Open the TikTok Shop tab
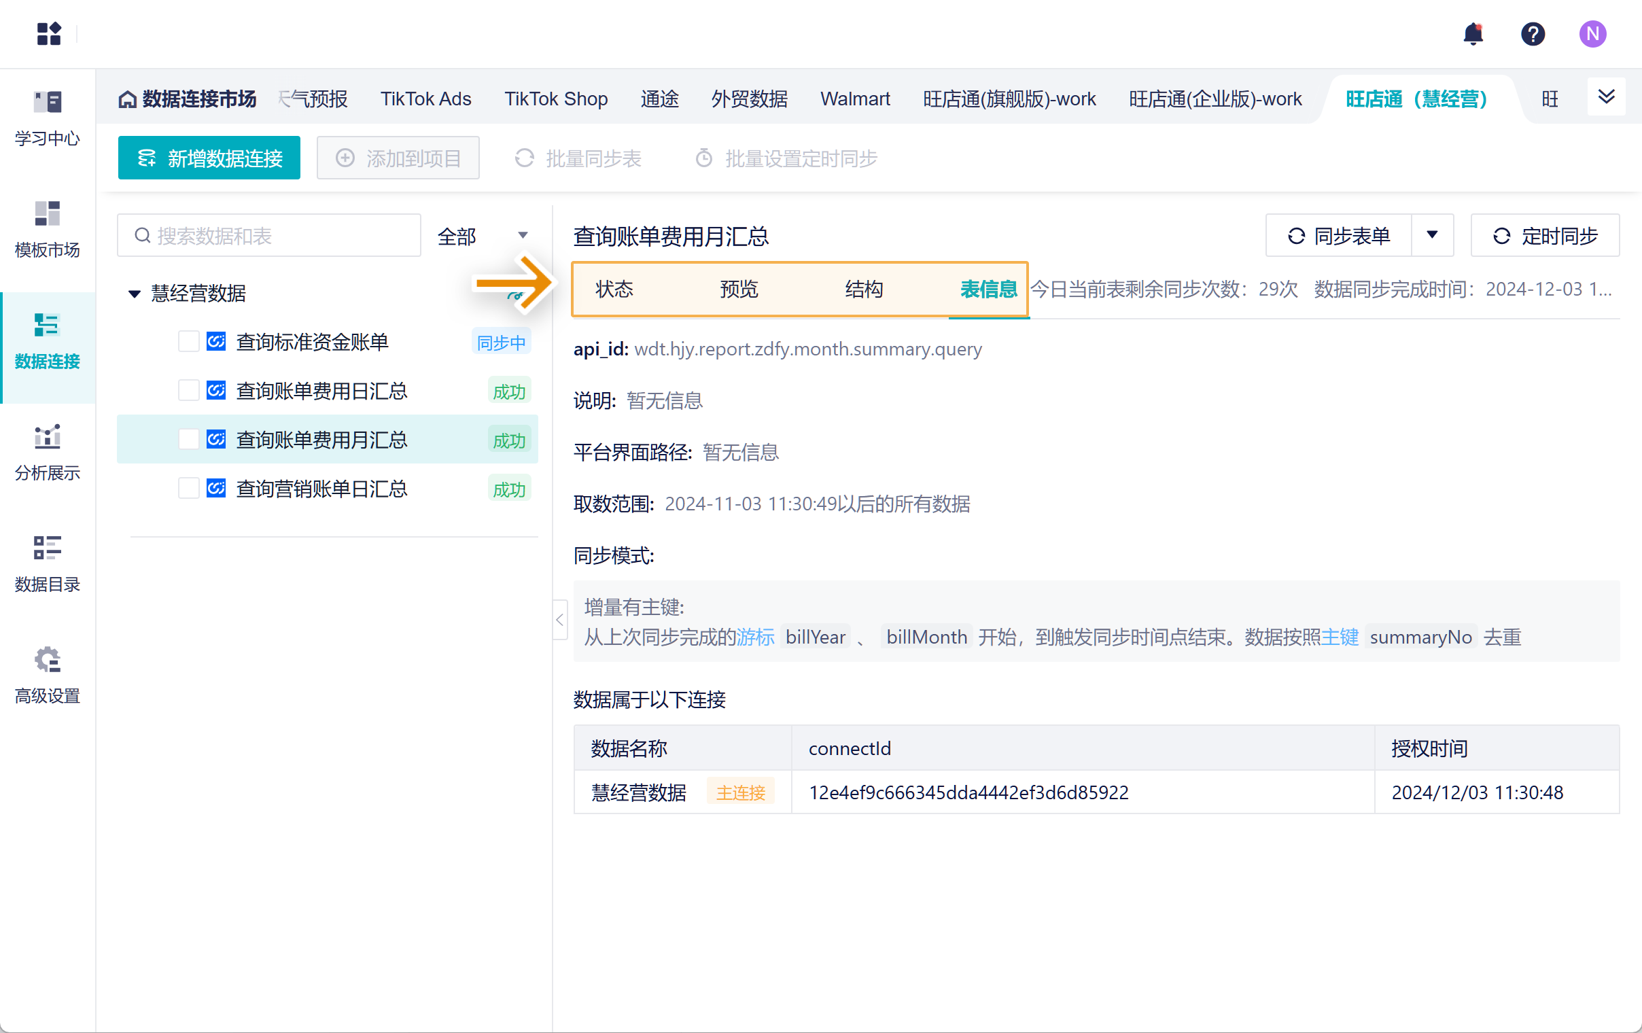The image size is (1642, 1033). 556,99
